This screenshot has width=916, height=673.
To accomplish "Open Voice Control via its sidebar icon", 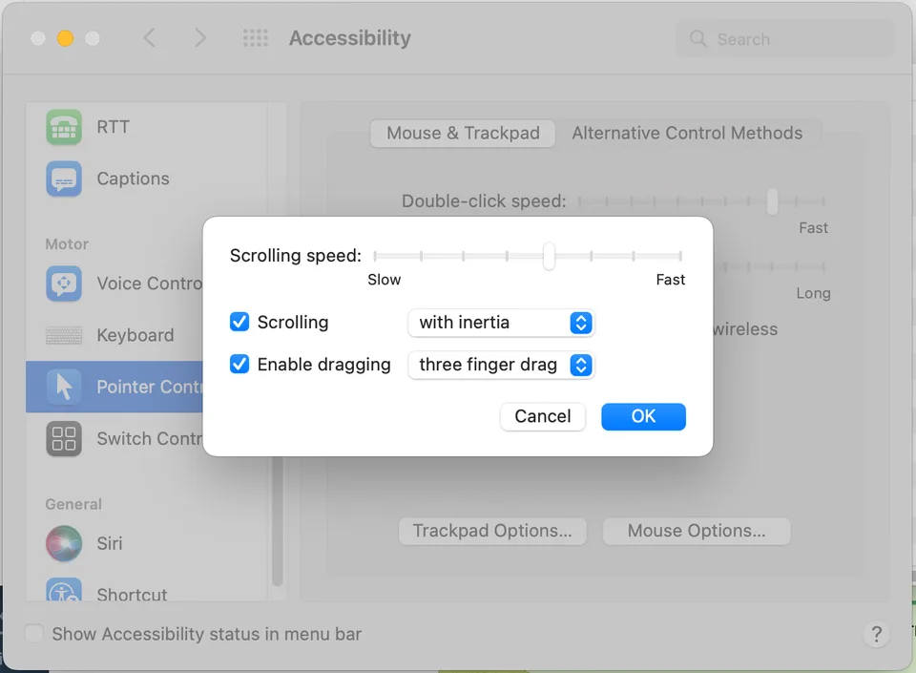I will coord(64,284).
